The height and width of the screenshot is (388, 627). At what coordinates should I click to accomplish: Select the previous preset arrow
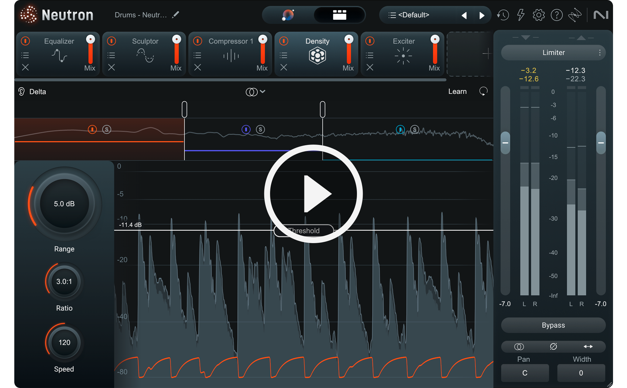464,15
